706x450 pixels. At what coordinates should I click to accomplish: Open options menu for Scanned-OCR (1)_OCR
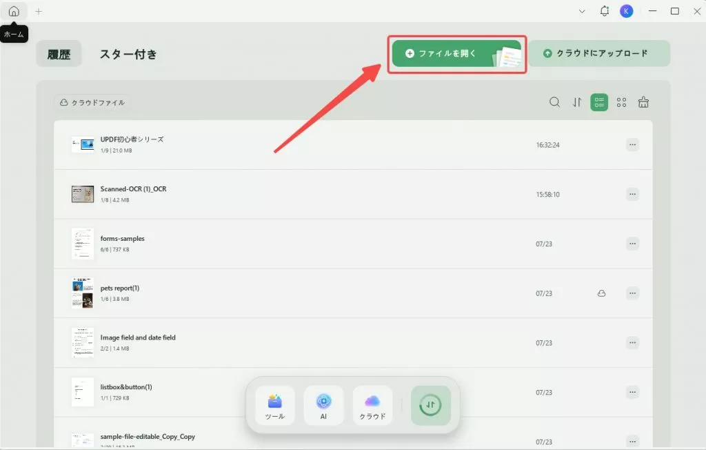(632, 194)
